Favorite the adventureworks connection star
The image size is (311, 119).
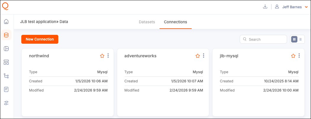tap(198, 56)
